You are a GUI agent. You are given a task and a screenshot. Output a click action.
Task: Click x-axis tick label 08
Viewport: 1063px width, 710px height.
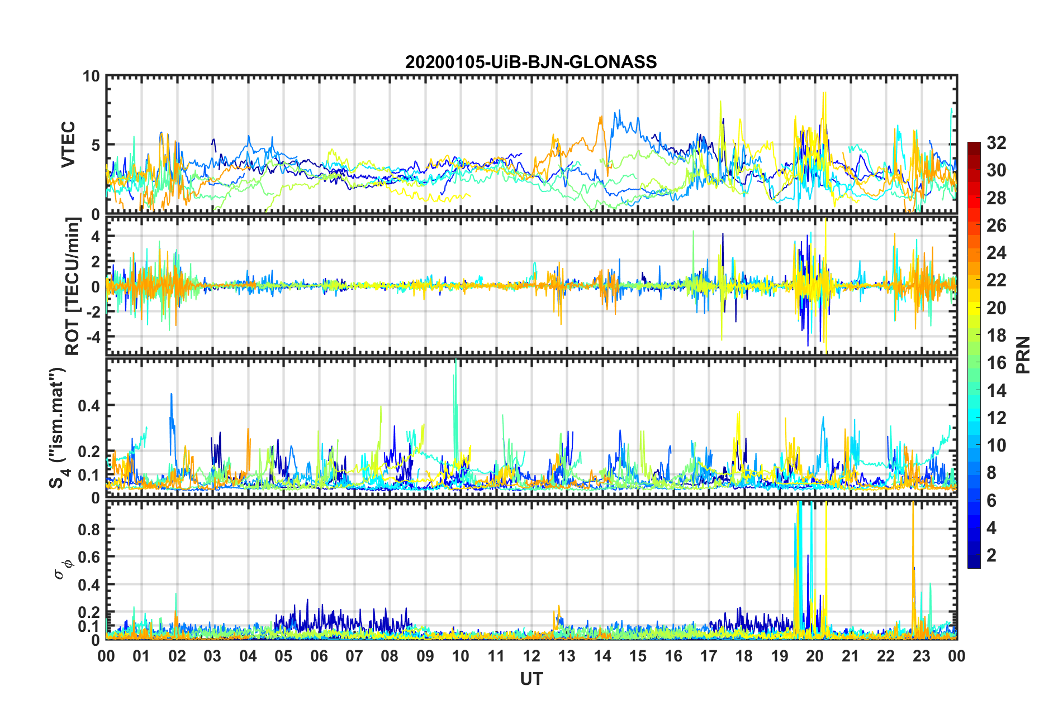390,656
